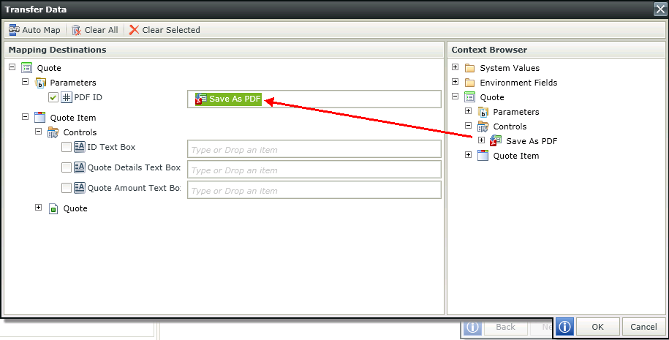This screenshot has height=340, width=669.
Task: Click the Context Browser panel header
Action: coord(556,50)
